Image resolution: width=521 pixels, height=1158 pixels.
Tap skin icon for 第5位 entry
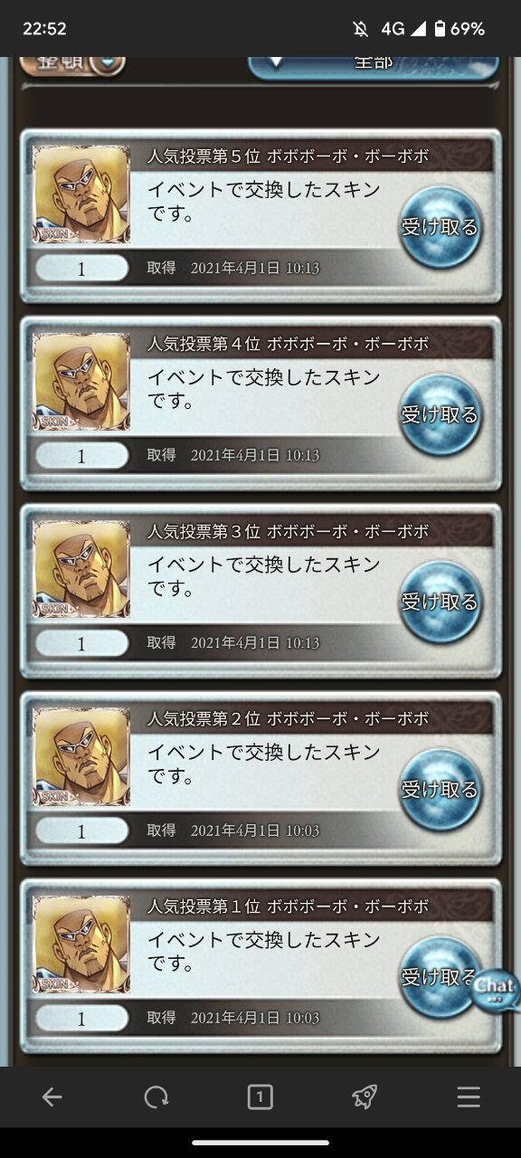point(81,195)
